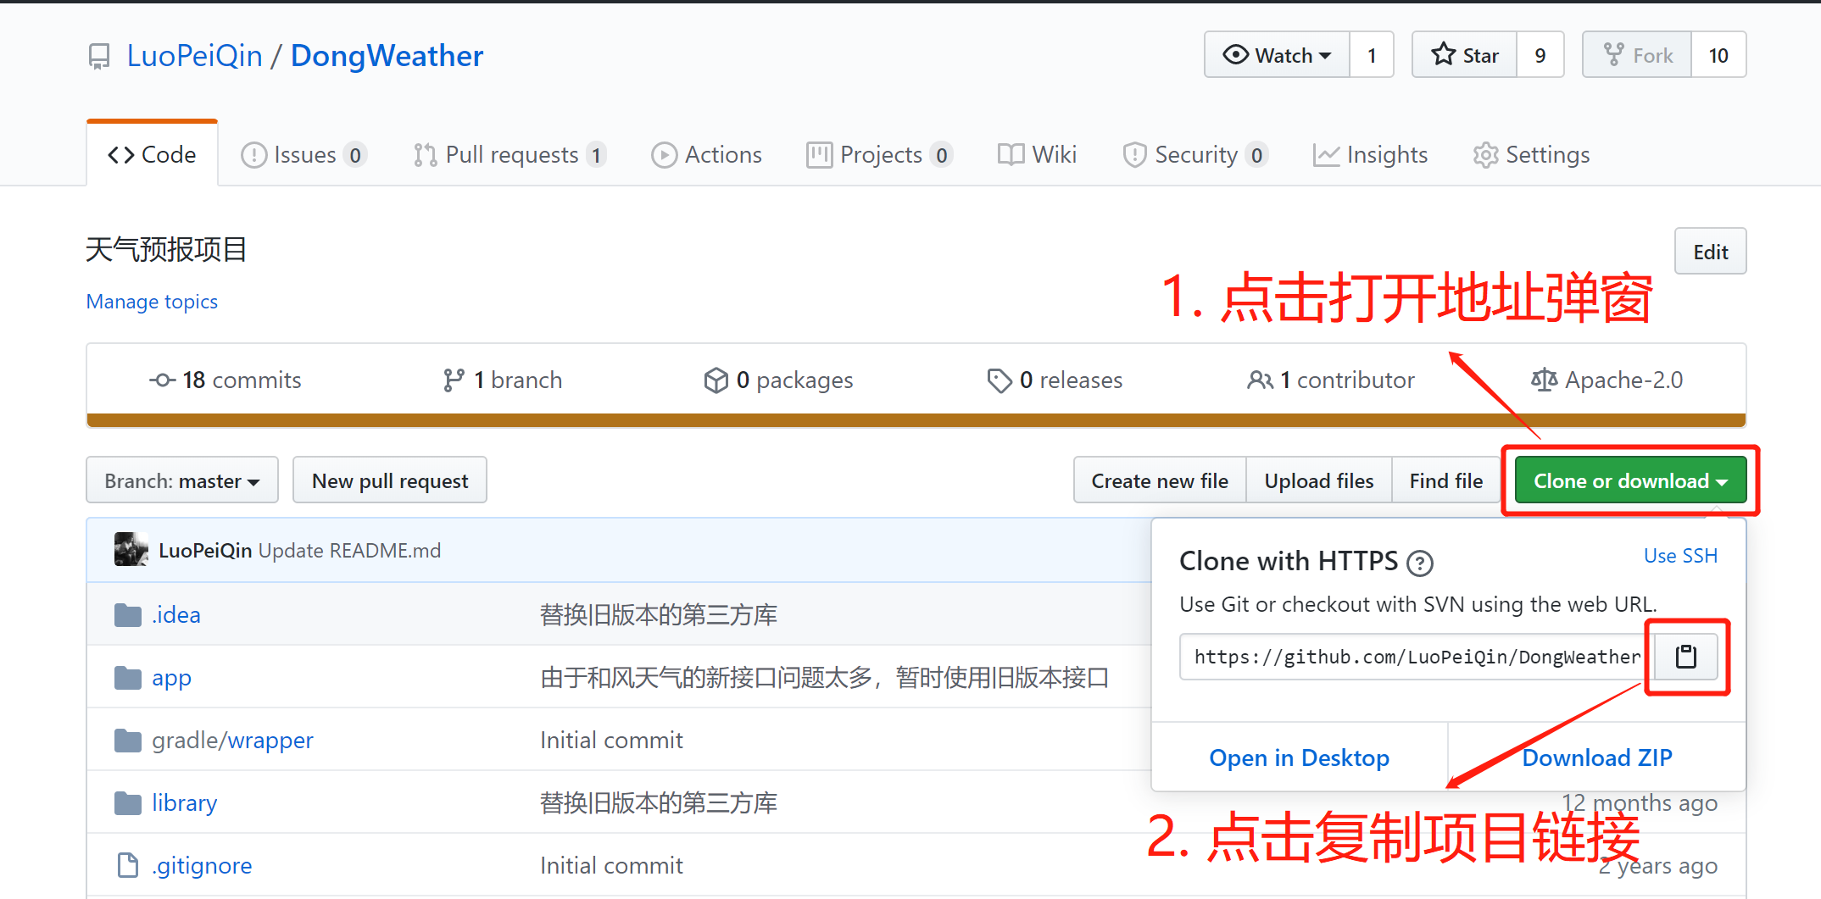View 1 branch list

tap(503, 380)
